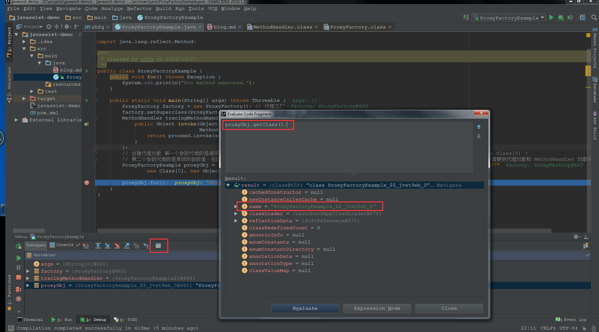Expand the factory variable node
599x332 pixels.
(x=28, y=271)
